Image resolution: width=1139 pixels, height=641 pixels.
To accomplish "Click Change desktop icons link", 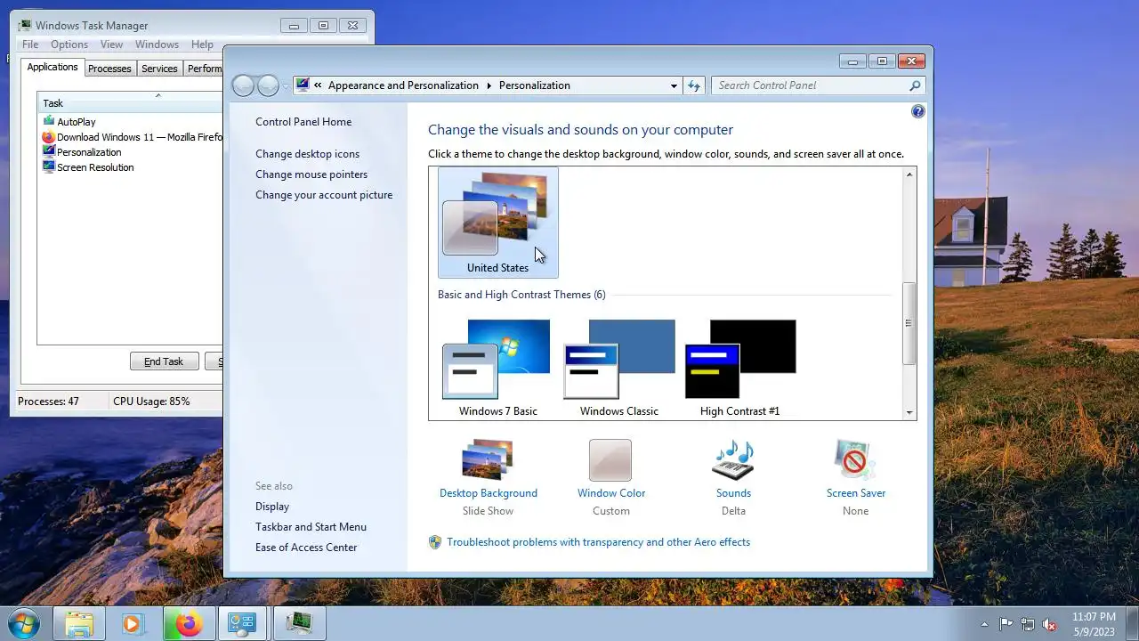I will 308,154.
